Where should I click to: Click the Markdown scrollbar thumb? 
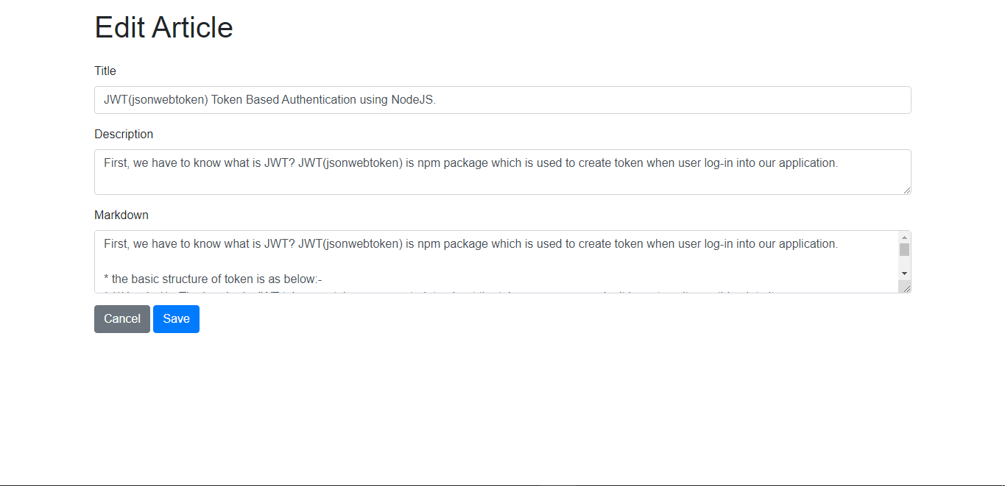(904, 249)
